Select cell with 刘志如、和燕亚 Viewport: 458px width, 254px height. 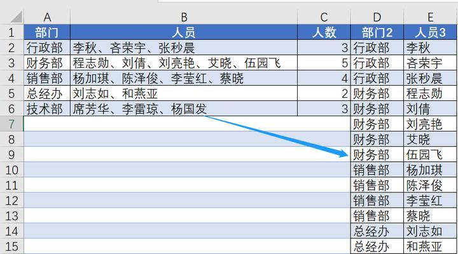(x=184, y=93)
